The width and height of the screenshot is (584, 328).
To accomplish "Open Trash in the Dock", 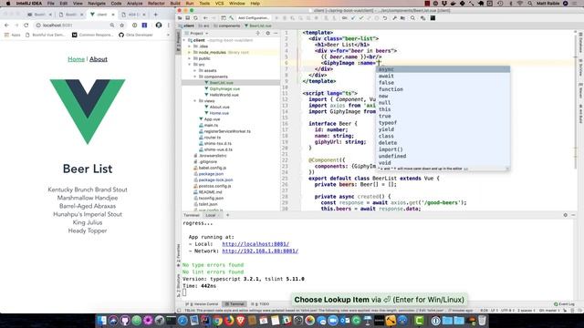I will 482,320.
